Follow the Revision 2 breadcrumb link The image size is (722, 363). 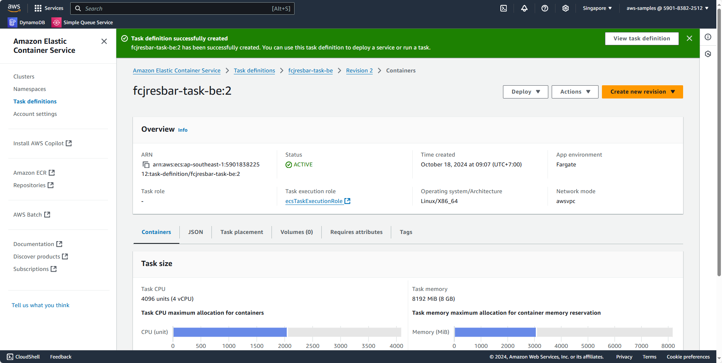coord(359,71)
